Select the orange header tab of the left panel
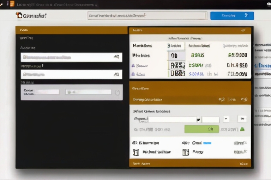Screen dimensions: 271x180 tap(71, 30)
